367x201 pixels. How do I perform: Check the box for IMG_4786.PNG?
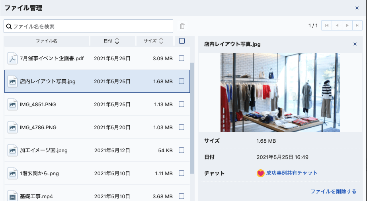point(182,127)
